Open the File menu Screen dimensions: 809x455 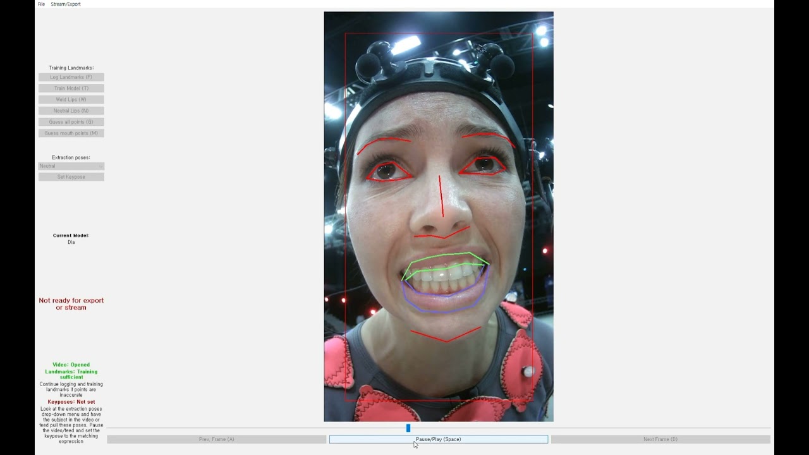[41, 4]
